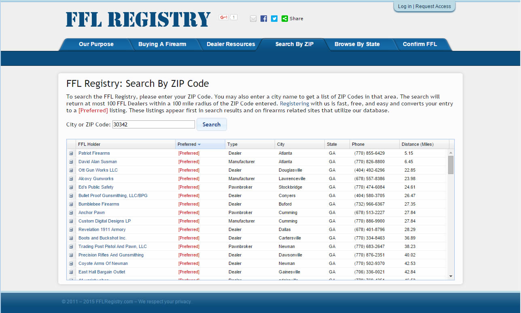
Task: Click phone number (706) 336-0021
Action: click(x=369, y=272)
